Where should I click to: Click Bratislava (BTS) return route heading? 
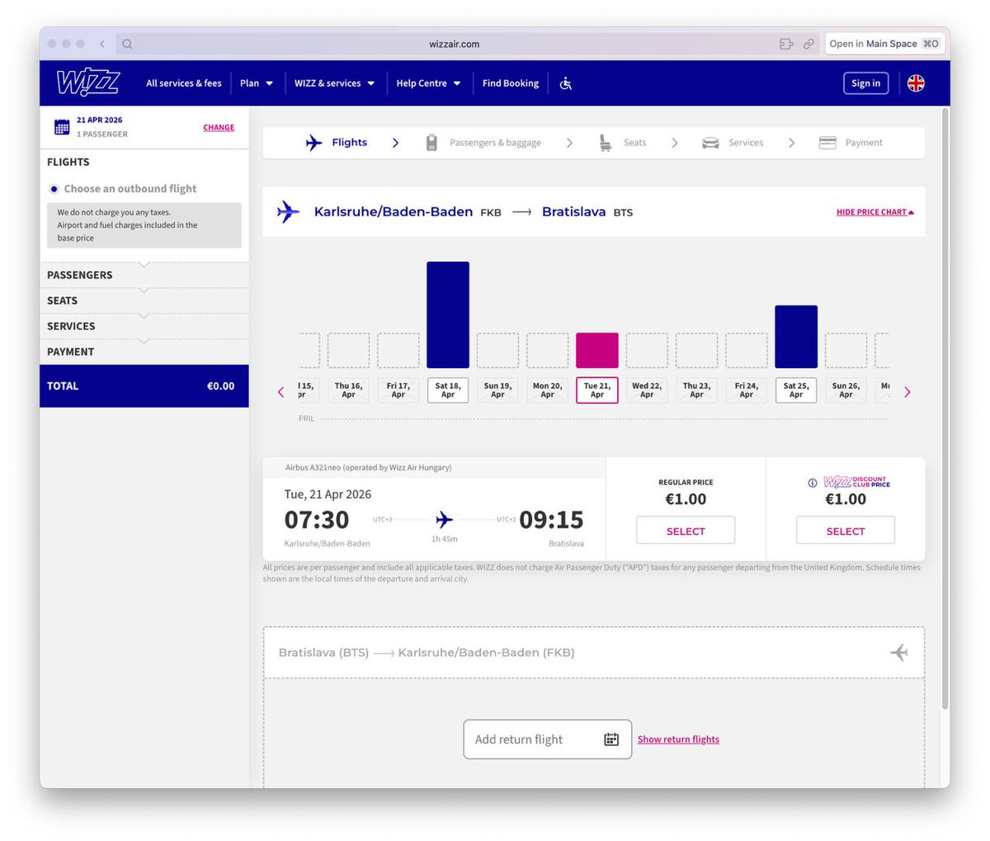[x=427, y=653]
